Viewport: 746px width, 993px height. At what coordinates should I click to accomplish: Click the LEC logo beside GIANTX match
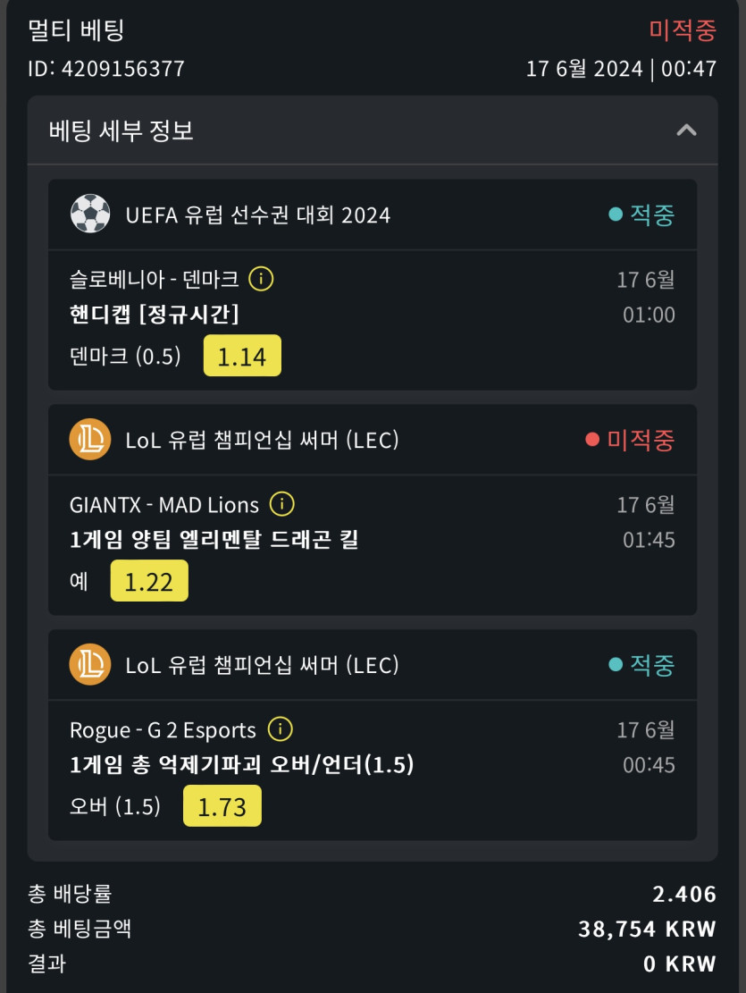89,440
